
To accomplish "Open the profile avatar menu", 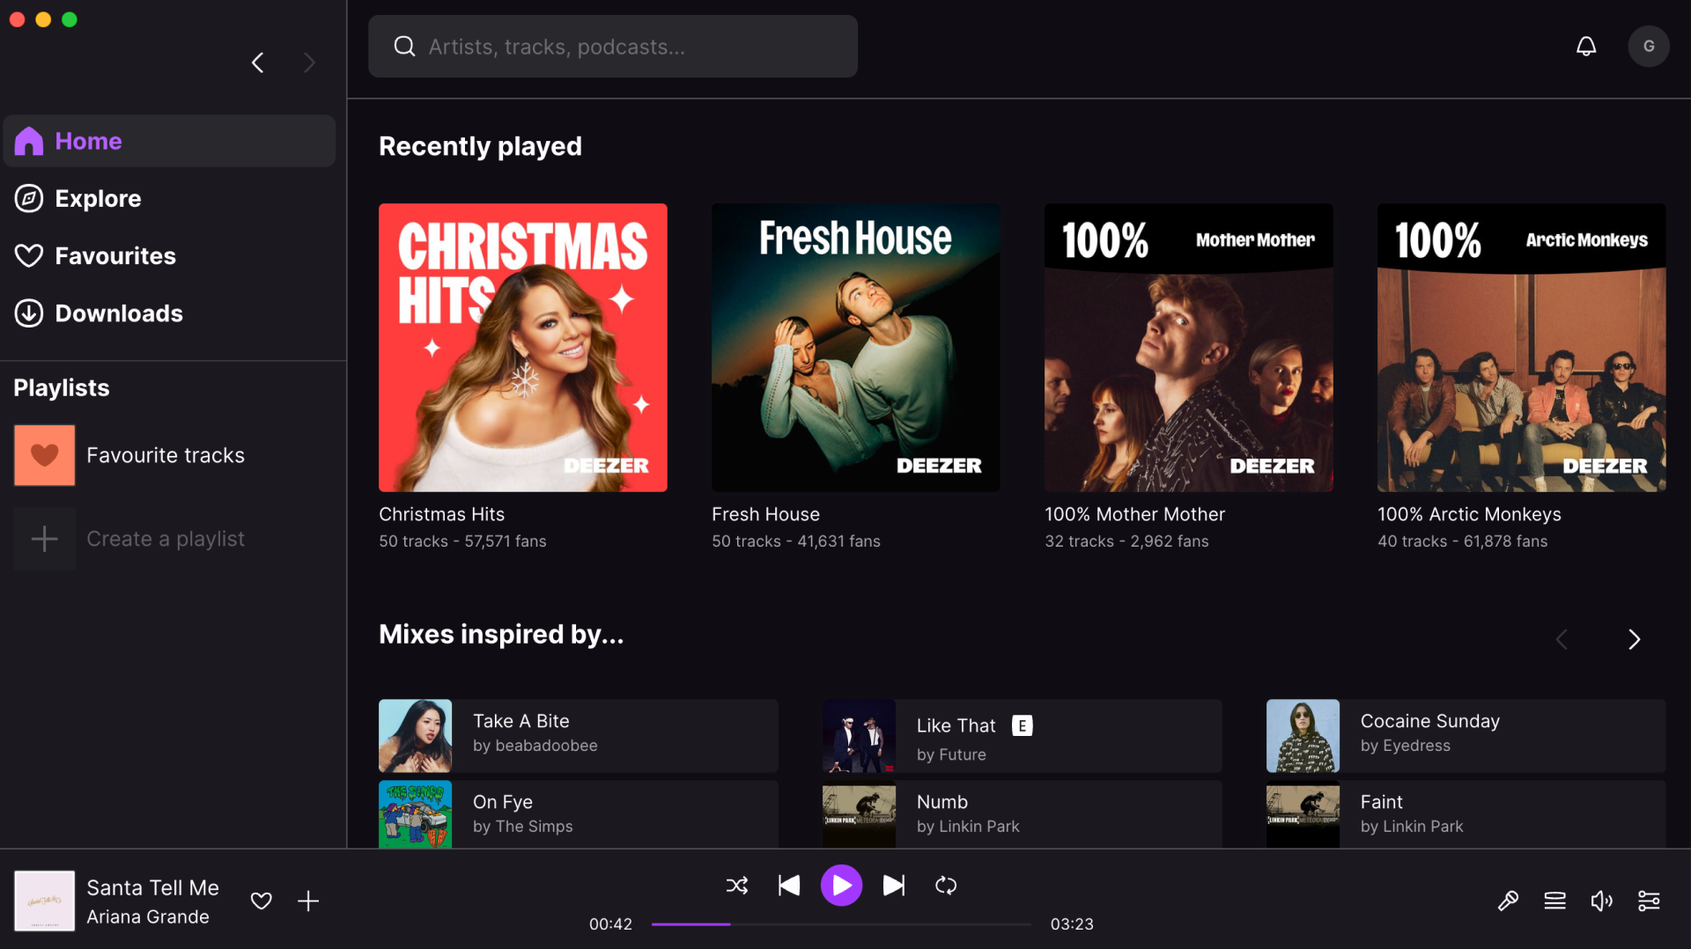I will (x=1649, y=46).
